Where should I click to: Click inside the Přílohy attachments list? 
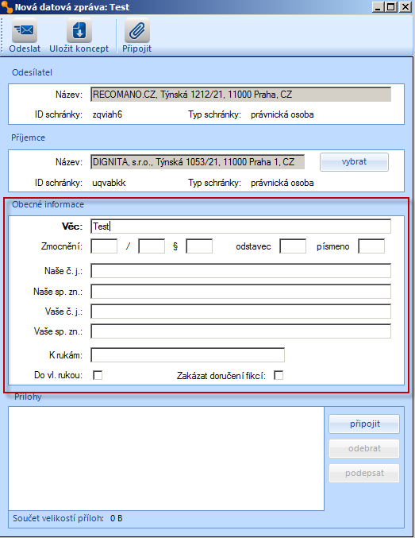click(x=166, y=459)
